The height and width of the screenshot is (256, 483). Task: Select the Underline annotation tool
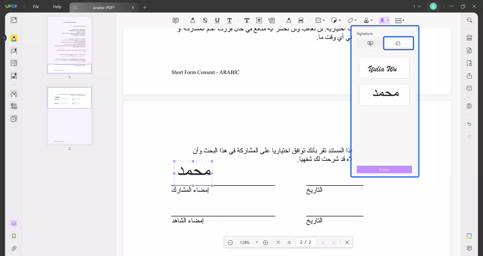click(217, 20)
